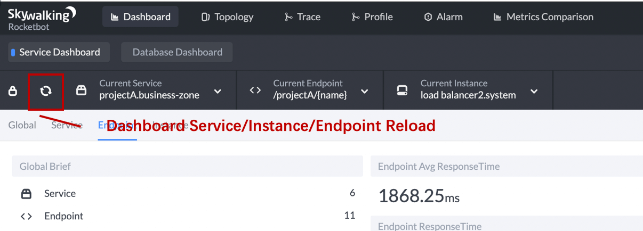Screen dimensions: 643x231
Task: Click the dashboard reload icon
Action: pos(46,91)
